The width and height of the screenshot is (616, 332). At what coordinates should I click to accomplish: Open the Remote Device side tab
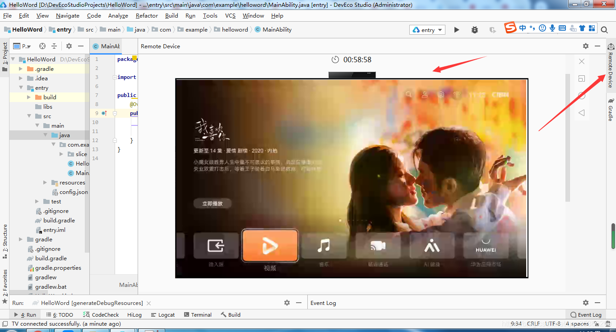coord(611,66)
